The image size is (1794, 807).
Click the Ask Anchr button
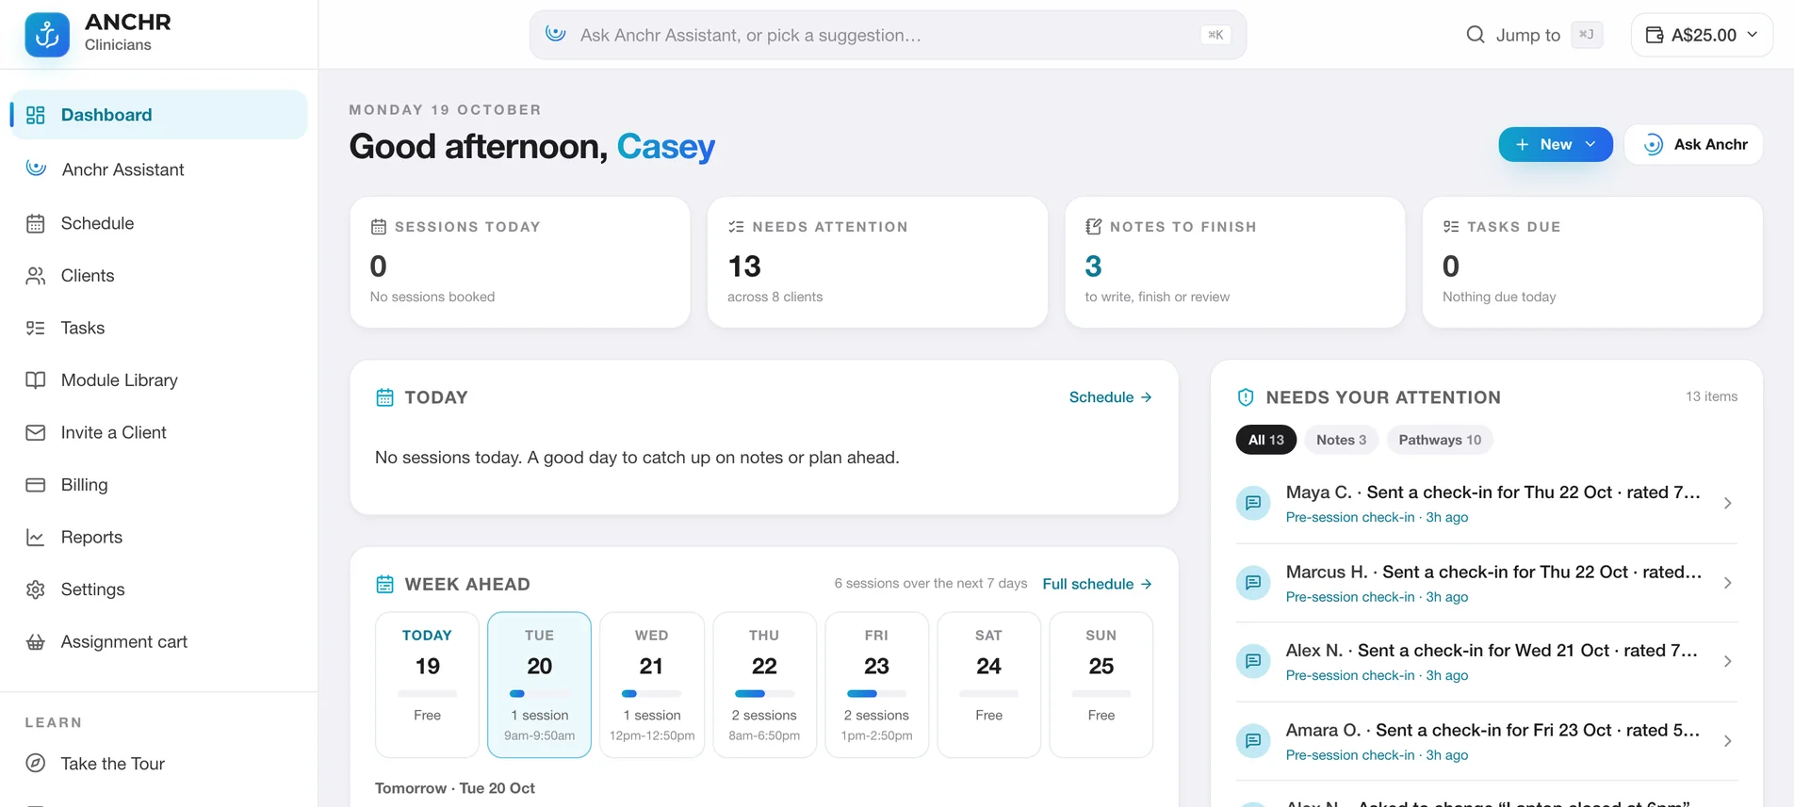pyautogui.click(x=1694, y=144)
